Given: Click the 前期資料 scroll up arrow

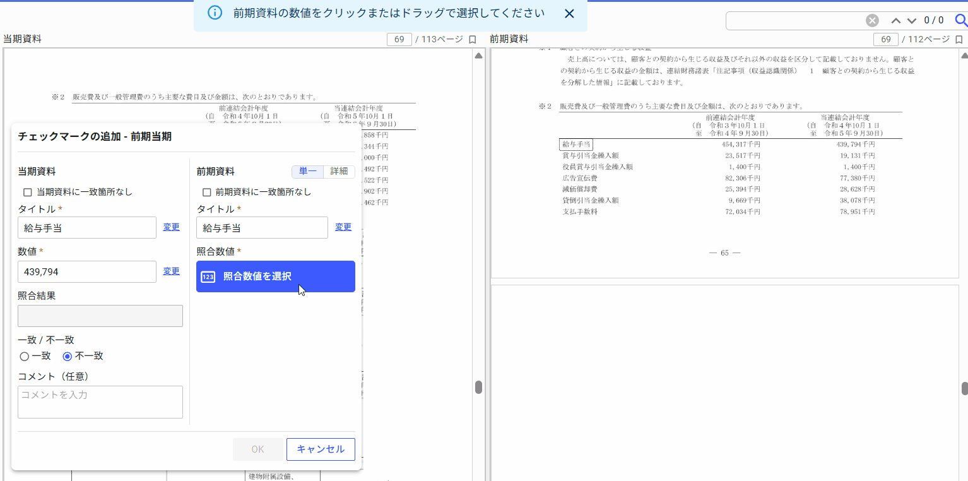Looking at the screenshot, I should (965, 56).
